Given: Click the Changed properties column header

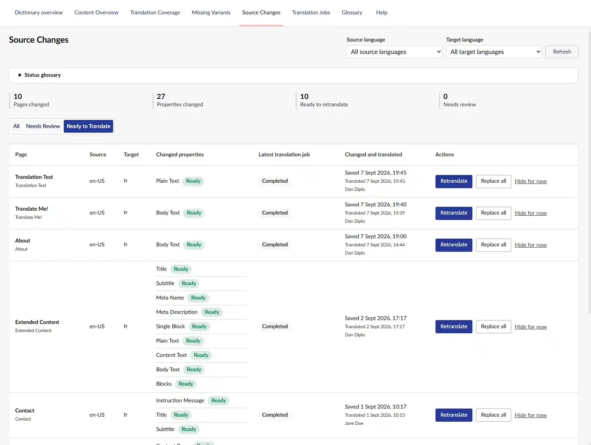Looking at the screenshot, I should 180,154.
